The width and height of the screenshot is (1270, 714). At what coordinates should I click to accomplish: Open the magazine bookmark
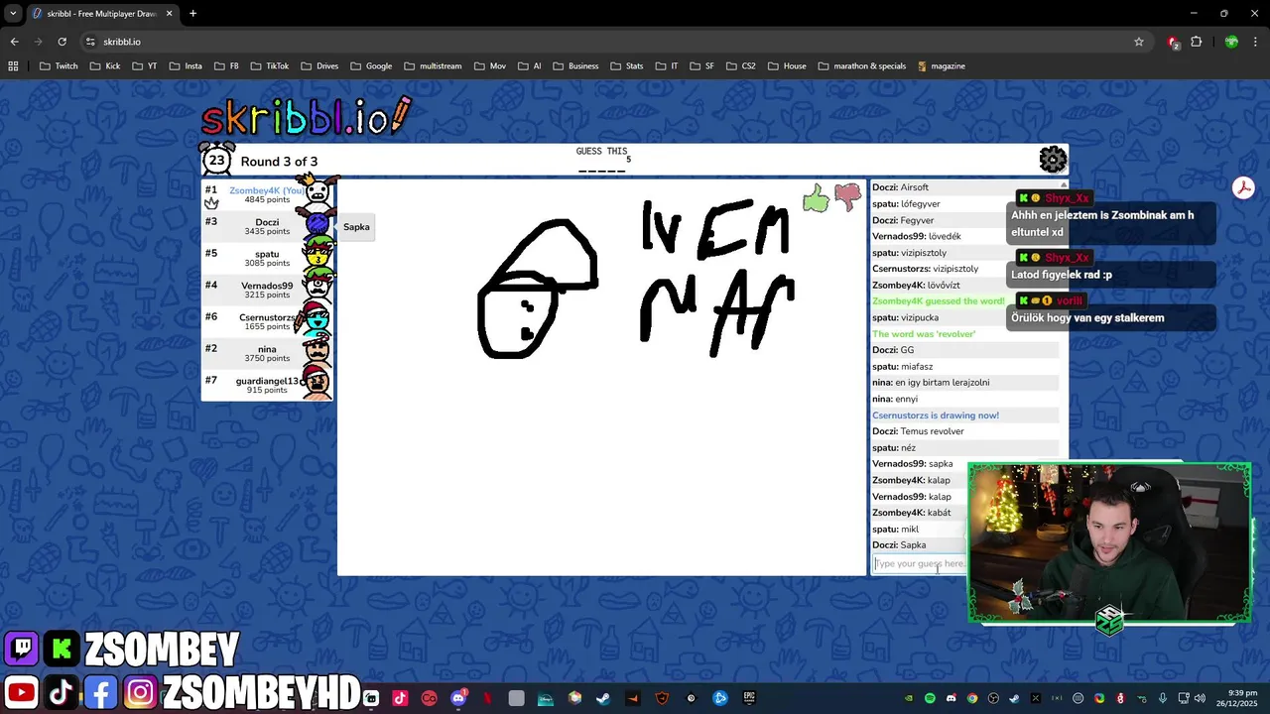point(942,66)
